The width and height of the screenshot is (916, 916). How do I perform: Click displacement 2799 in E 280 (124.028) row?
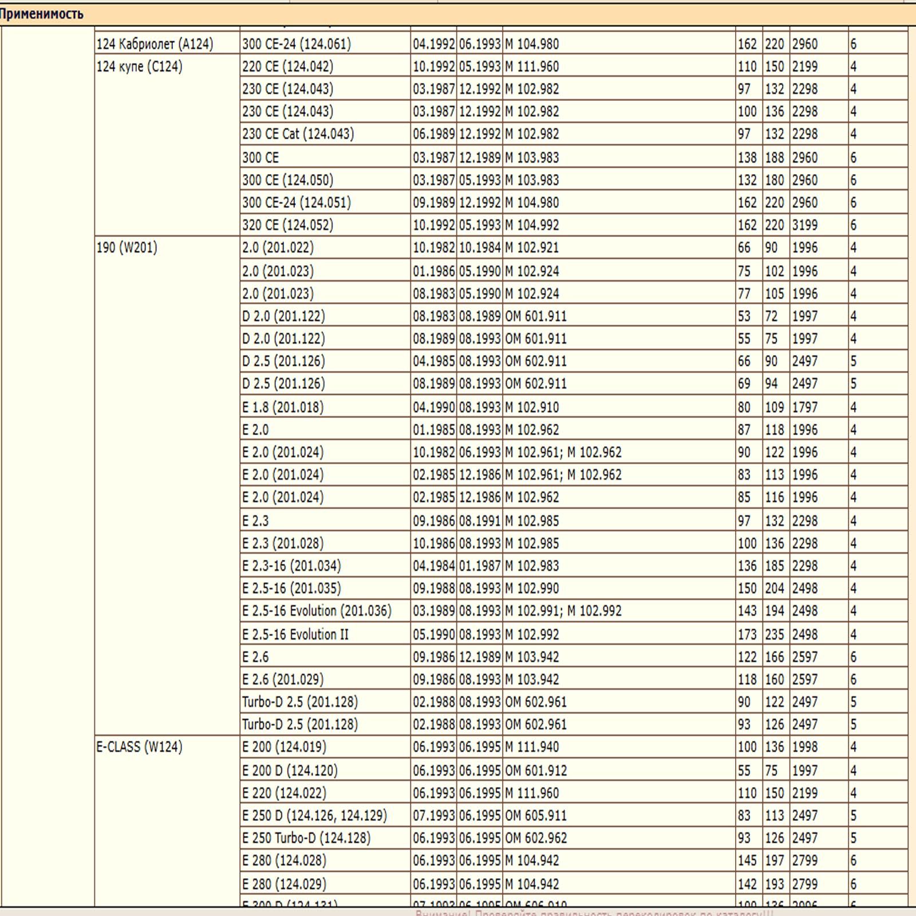click(805, 860)
